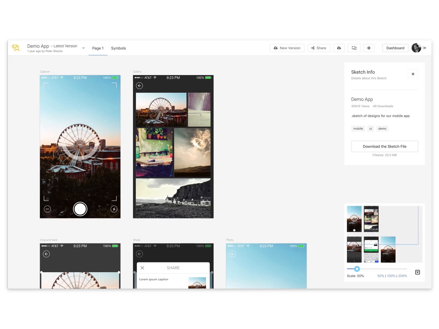
Task: Click the yellow Sketch logo at top left
Action: [x=16, y=48]
